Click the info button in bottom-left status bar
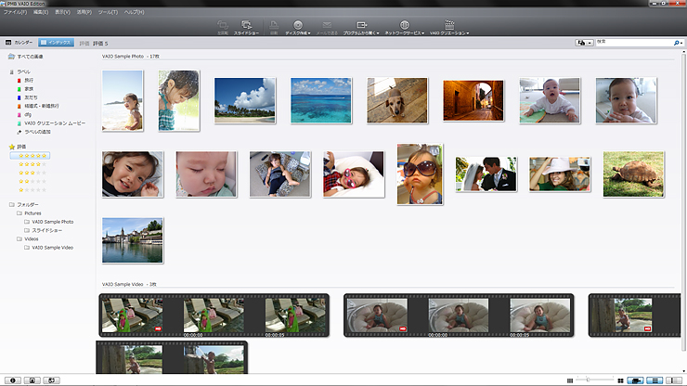The height and width of the screenshot is (386, 687). pos(11,380)
